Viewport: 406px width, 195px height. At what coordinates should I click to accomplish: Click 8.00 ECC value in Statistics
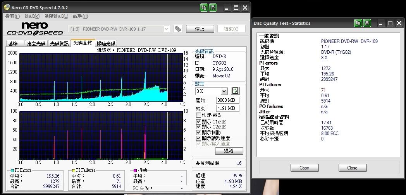(x=330, y=133)
